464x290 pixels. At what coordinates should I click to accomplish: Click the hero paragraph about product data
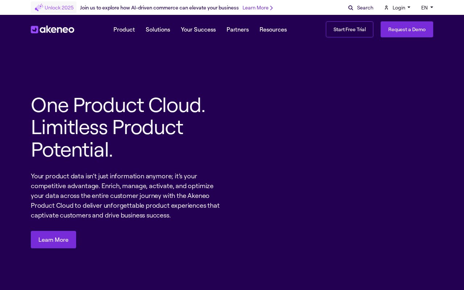point(125,196)
